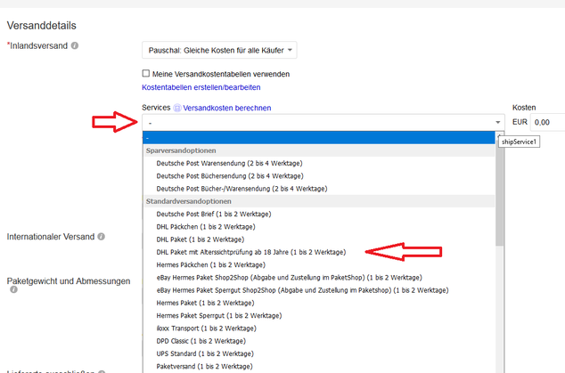Click info icon under Paketgewicht und Abmessungen

click(x=13, y=290)
